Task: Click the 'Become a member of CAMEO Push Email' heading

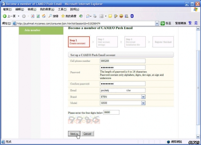Action: [100, 28]
